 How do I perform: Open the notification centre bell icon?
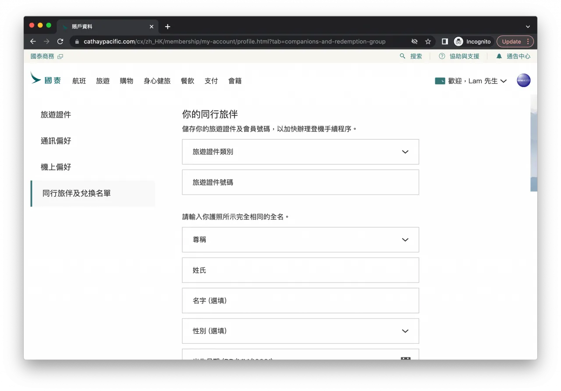click(x=499, y=56)
